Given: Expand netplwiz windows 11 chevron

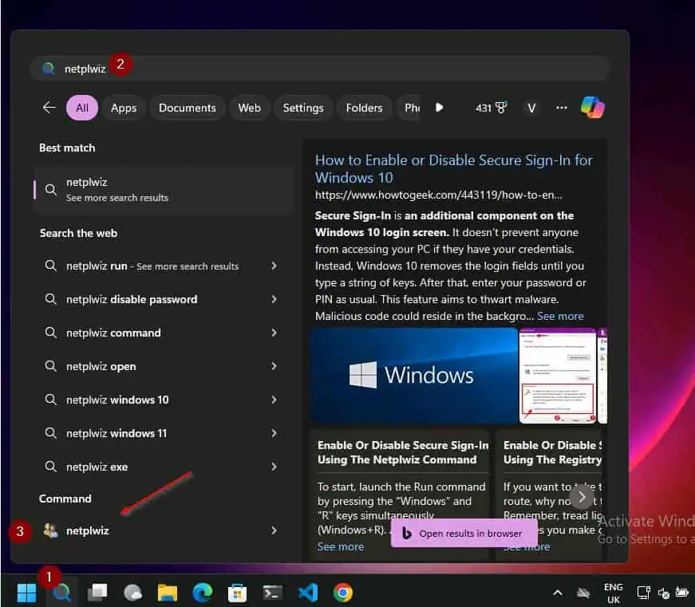Looking at the screenshot, I should coord(274,433).
